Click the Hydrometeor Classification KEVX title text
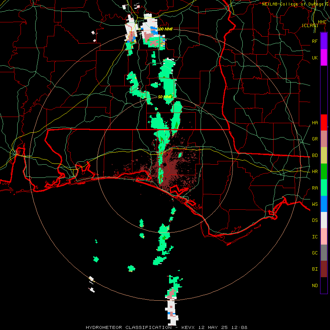 (166, 327)
